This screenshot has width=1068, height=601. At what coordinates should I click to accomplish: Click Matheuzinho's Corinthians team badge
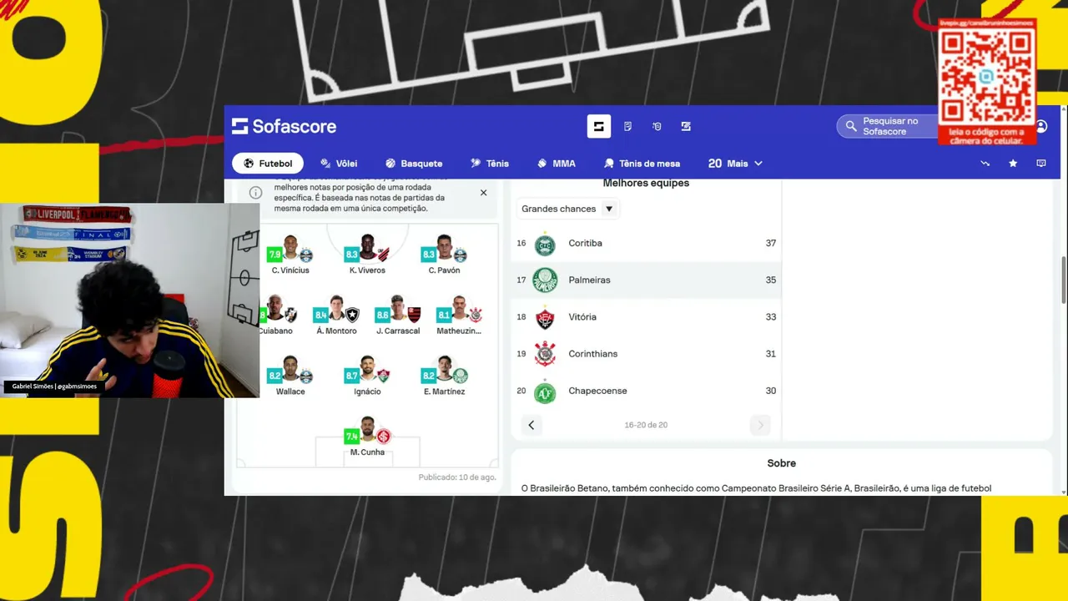pos(476,315)
